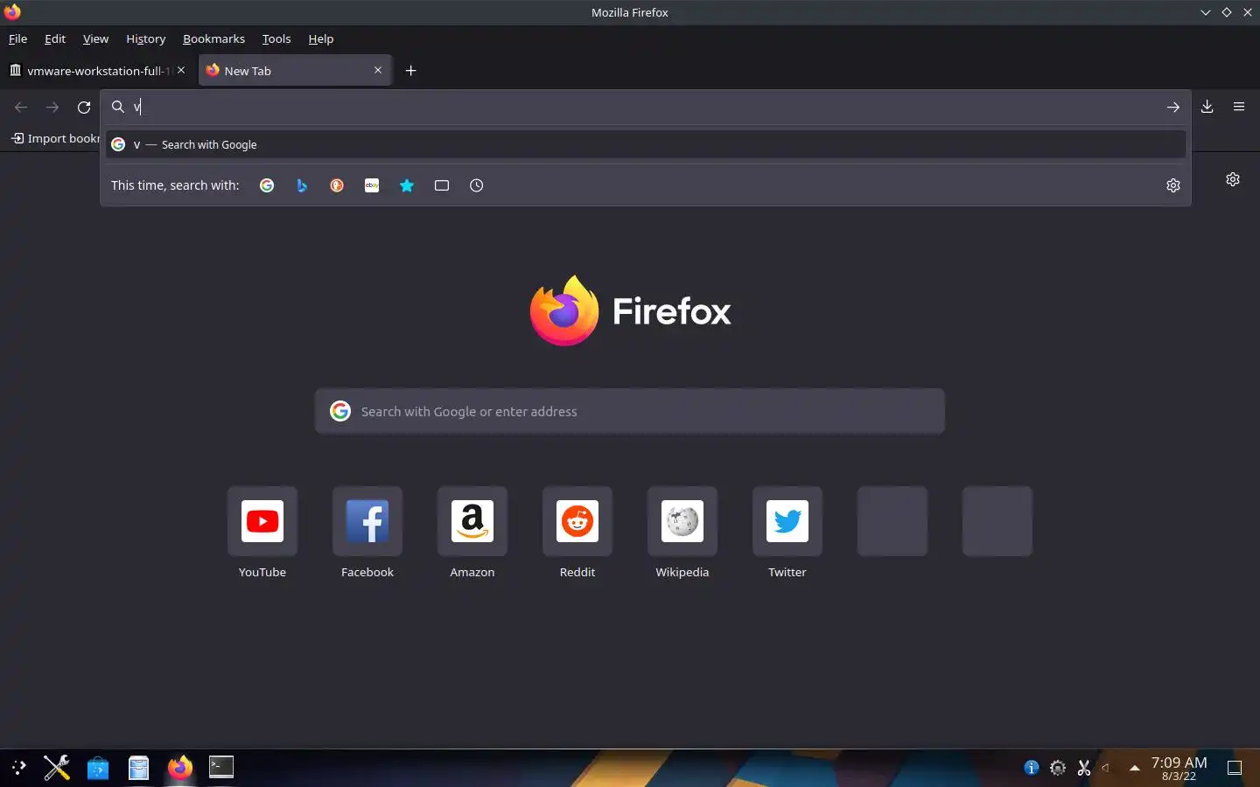Image resolution: width=1260 pixels, height=787 pixels.
Task: Search this time with Google icon
Action: pyautogui.click(x=267, y=185)
